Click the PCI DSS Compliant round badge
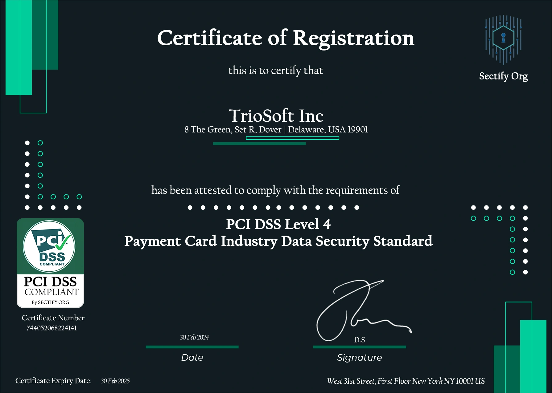This screenshot has height=393, width=552. point(49,246)
